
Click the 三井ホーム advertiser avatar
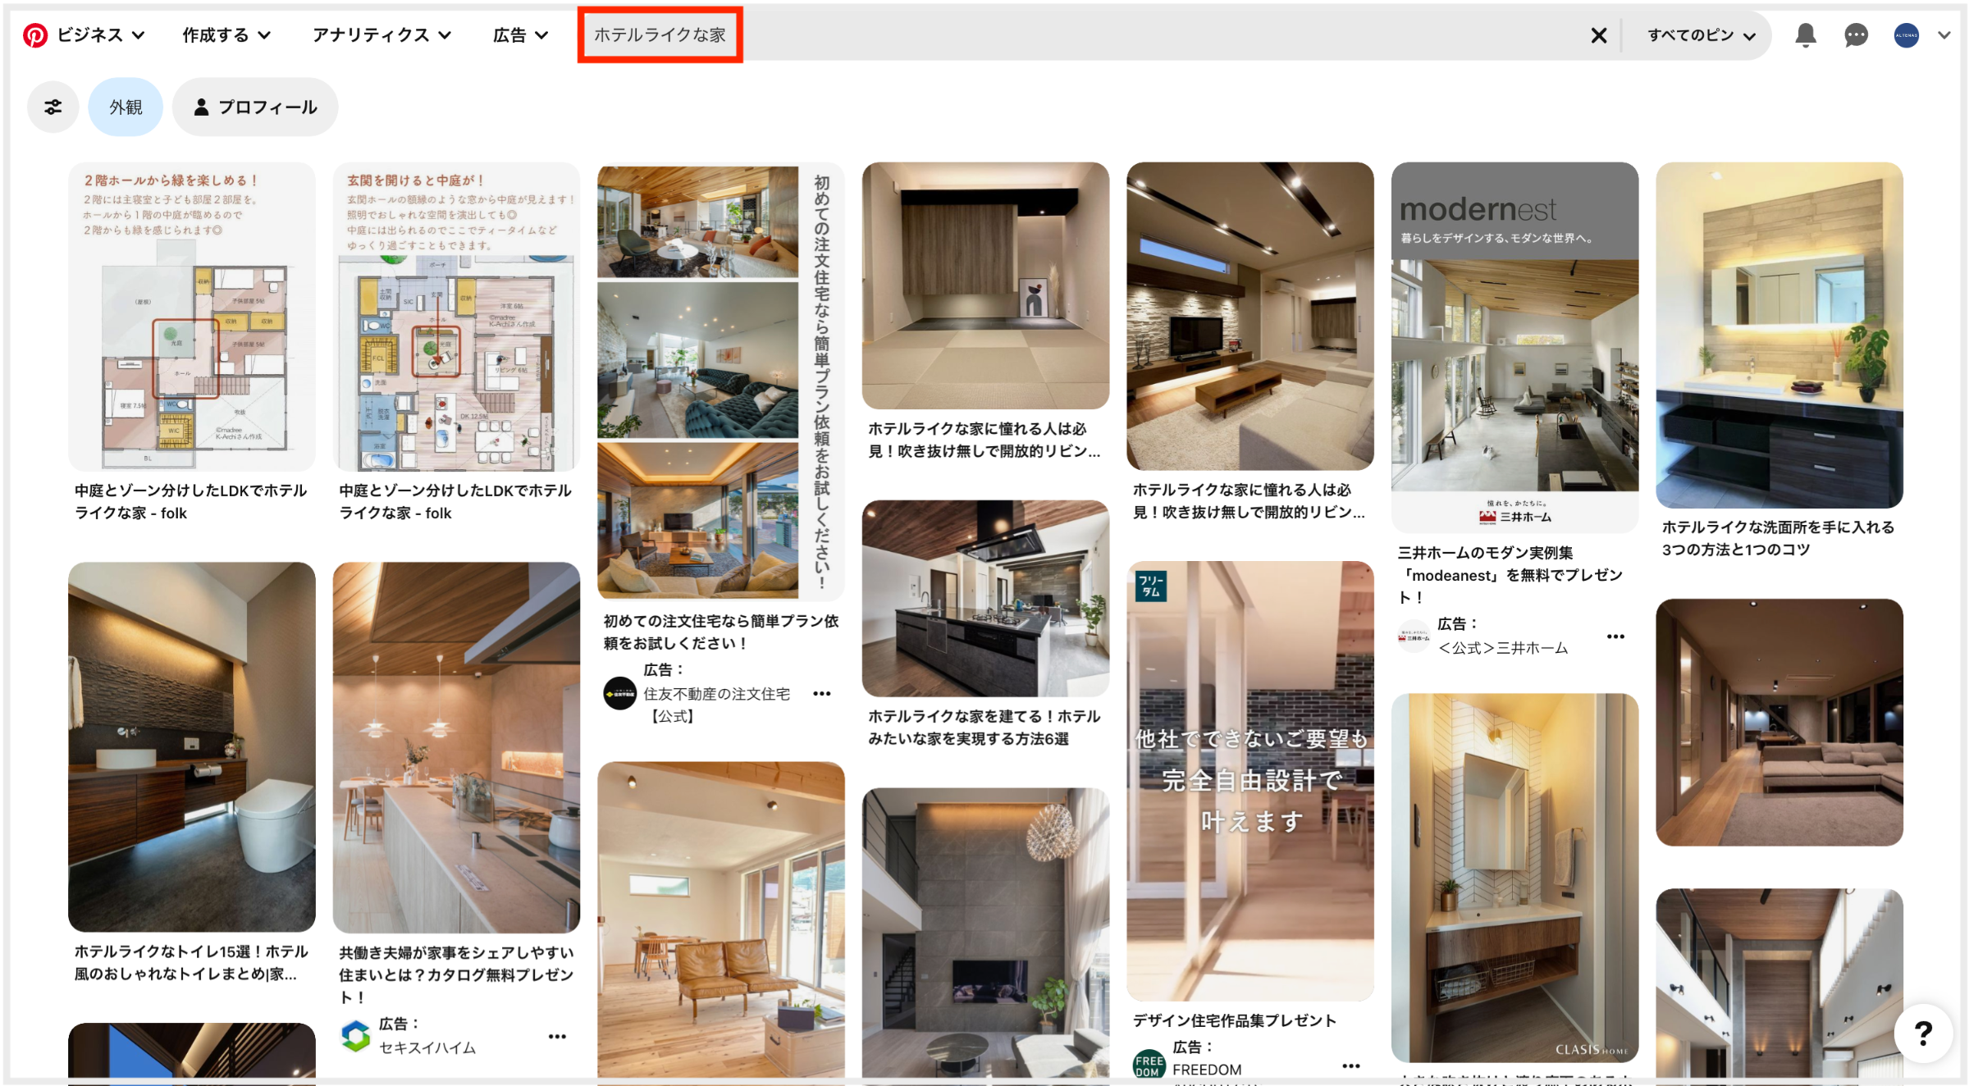[x=1414, y=636]
